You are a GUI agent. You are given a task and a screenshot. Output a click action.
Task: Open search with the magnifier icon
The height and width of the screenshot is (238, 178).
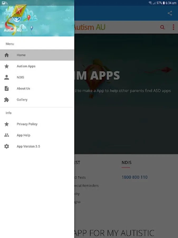[x=162, y=27]
